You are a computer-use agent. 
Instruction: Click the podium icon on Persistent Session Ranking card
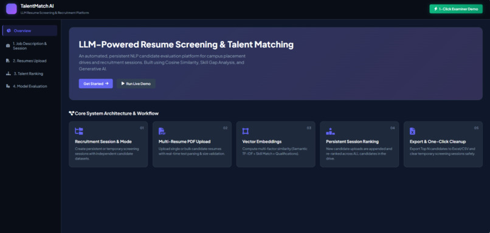[330, 131]
